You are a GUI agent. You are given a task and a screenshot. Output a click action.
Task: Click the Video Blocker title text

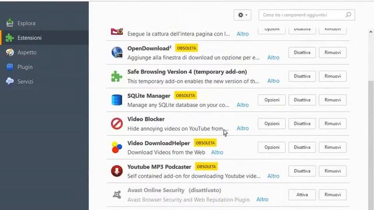(x=146, y=119)
